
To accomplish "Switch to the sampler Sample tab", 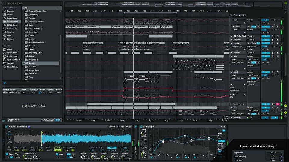I will tap(112, 127).
